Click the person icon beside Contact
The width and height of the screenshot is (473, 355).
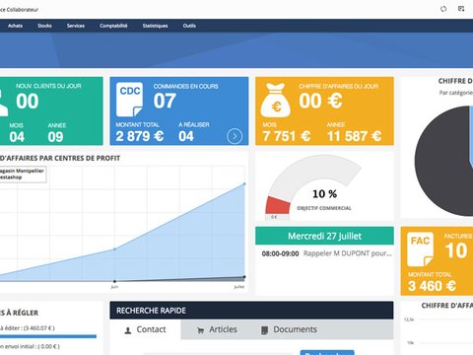128,330
